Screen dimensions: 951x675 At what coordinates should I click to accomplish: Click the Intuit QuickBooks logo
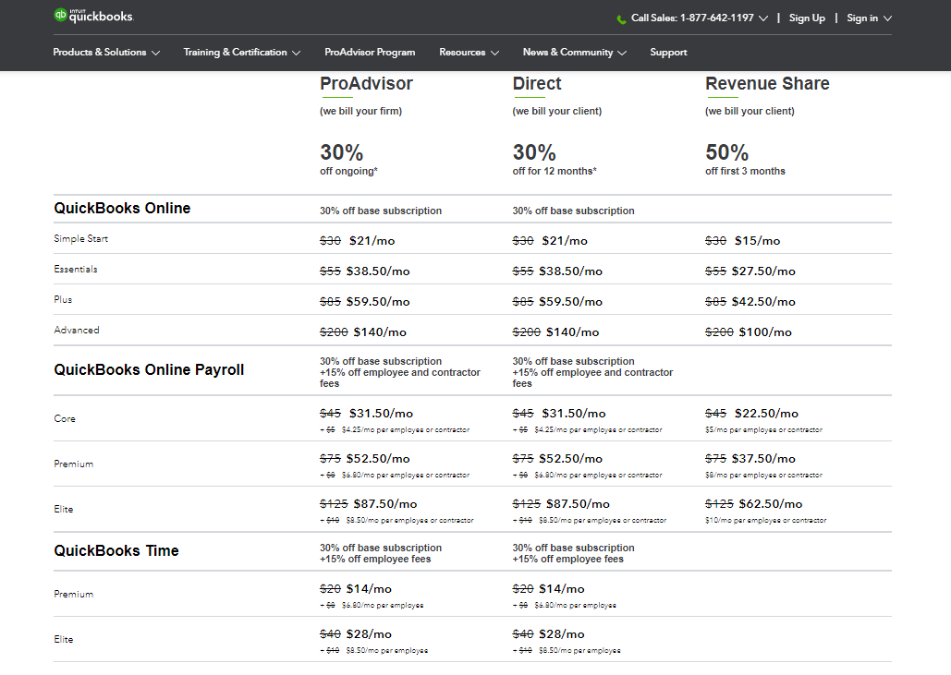click(93, 16)
